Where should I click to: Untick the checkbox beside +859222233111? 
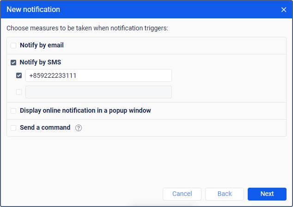(19, 75)
